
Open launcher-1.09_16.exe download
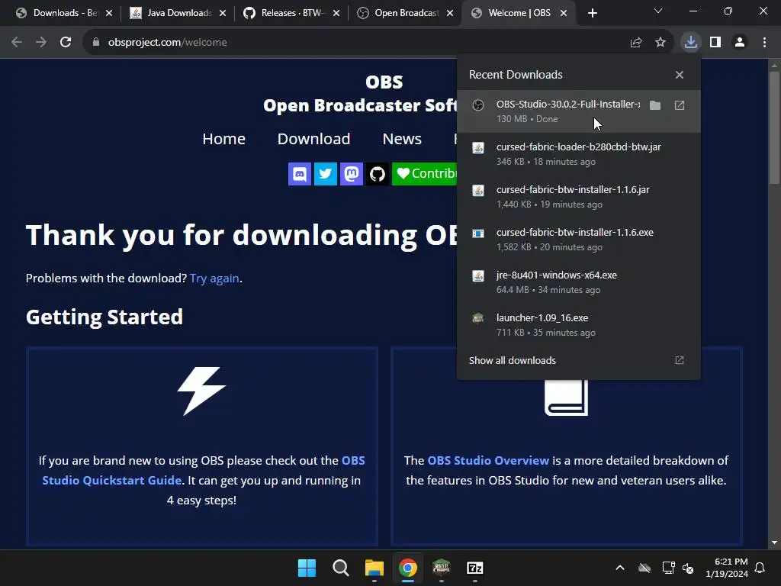click(578, 325)
